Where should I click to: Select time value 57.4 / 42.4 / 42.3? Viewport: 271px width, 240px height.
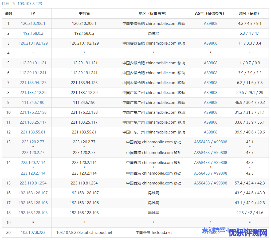(x=250, y=183)
